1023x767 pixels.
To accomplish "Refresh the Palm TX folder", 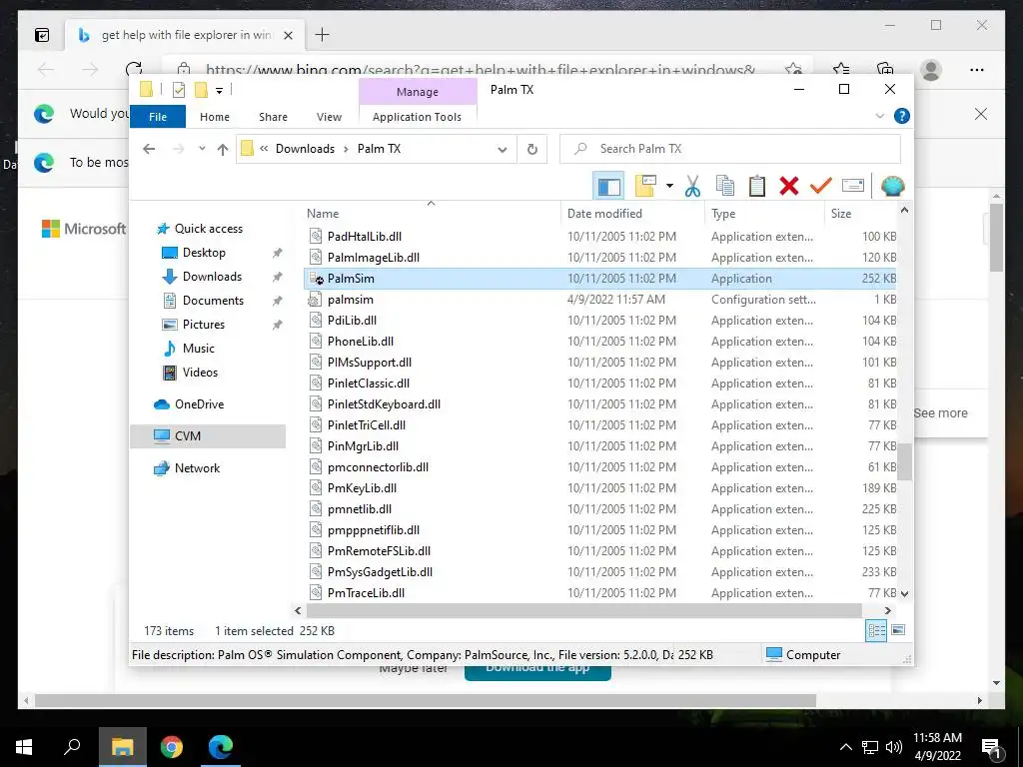I will (532, 150).
